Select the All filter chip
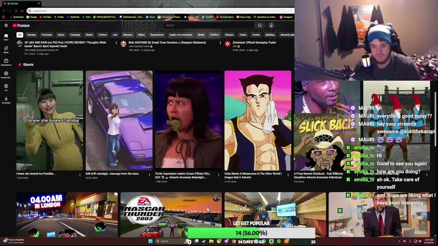 (20, 35)
